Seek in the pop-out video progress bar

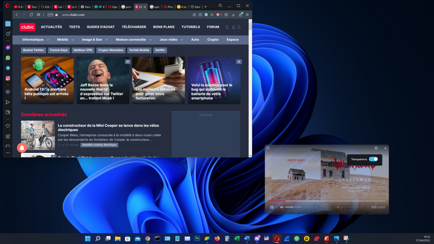coord(327,201)
